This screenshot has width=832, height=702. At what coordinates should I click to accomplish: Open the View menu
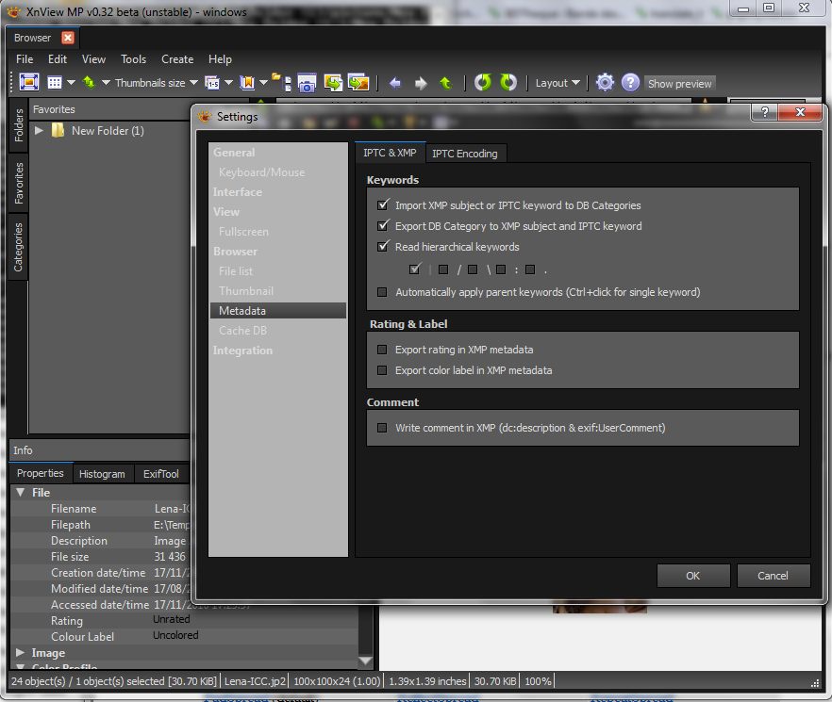click(93, 58)
